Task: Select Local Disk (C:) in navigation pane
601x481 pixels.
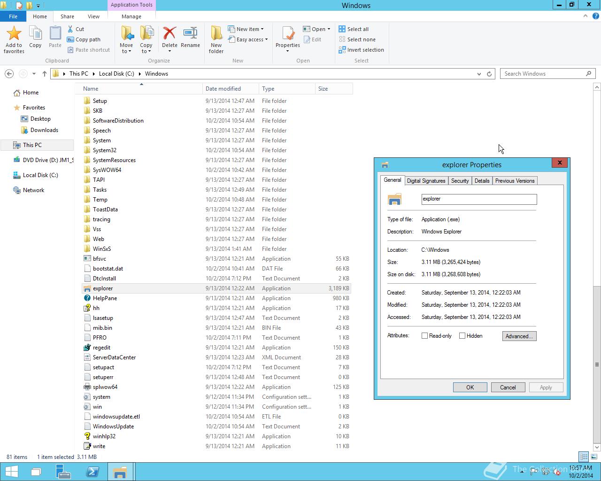Action: 40,175
